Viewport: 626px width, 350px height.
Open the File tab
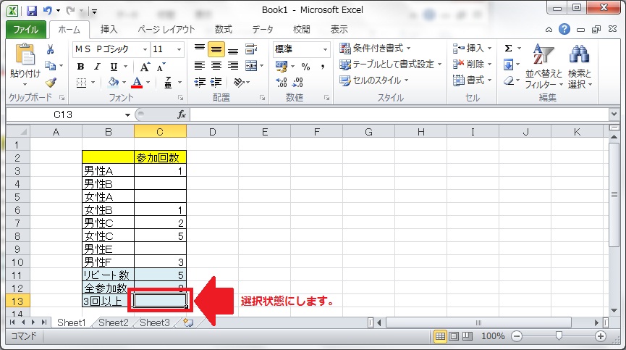pyautogui.click(x=26, y=30)
